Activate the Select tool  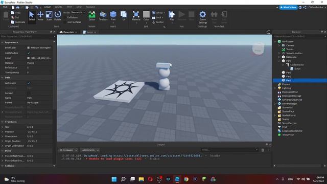(32, 16)
